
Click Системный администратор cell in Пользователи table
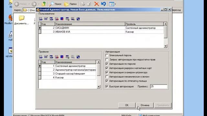tap(144, 28)
